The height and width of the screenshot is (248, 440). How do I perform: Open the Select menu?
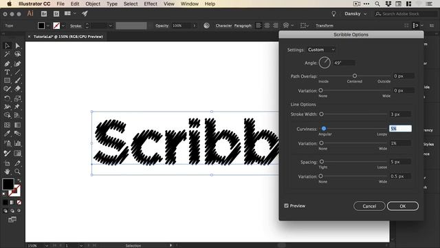tap(131, 4)
